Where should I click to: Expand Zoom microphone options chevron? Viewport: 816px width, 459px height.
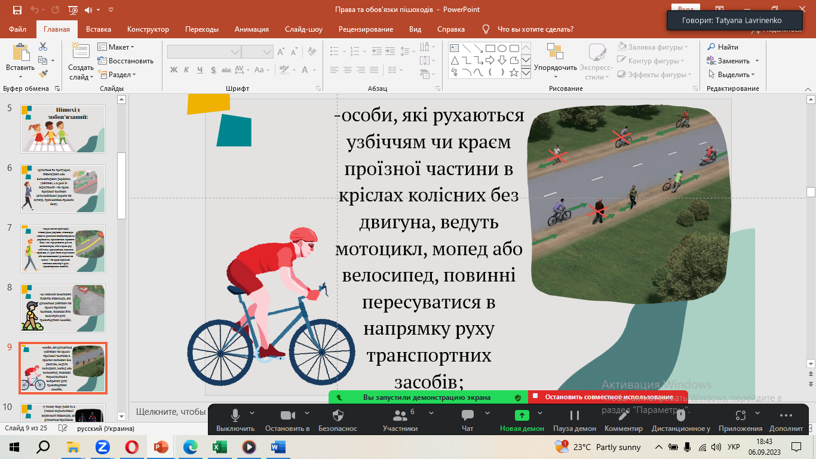tap(251, 413)
